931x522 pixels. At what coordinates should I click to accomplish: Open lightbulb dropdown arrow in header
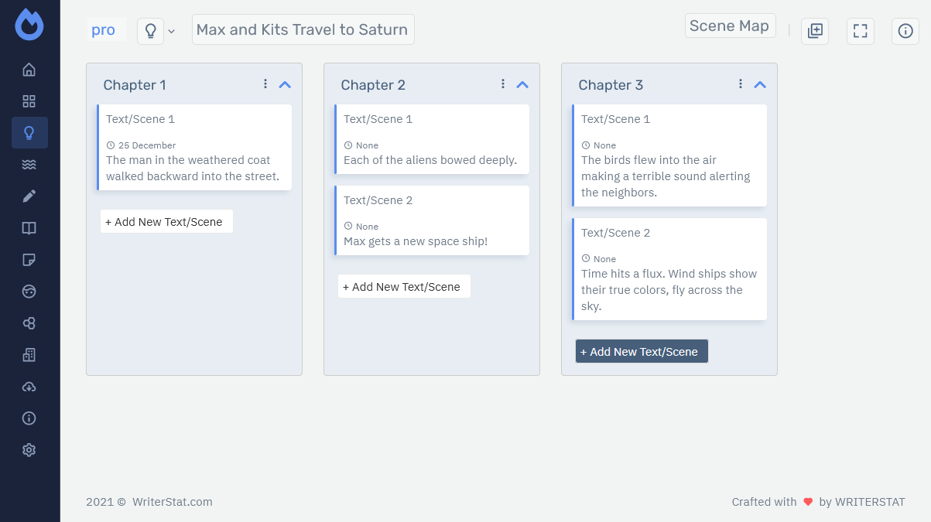(x=172, y=31)
